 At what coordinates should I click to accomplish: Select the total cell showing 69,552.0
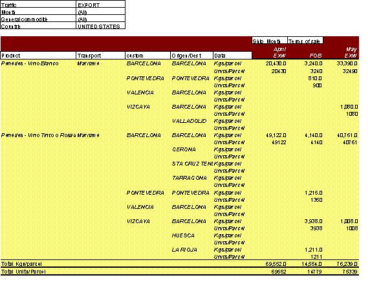[x=276, y=264]
